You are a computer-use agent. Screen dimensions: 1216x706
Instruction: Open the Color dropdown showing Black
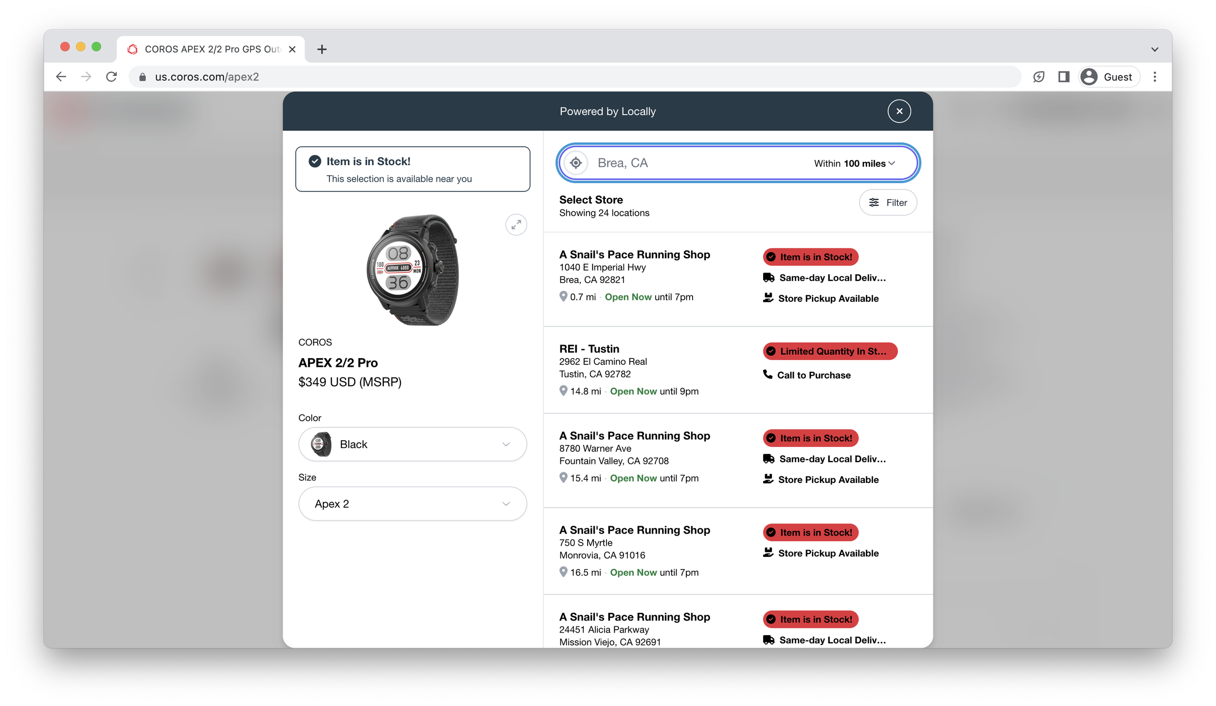pyautogui.click(x=412, y=444)
